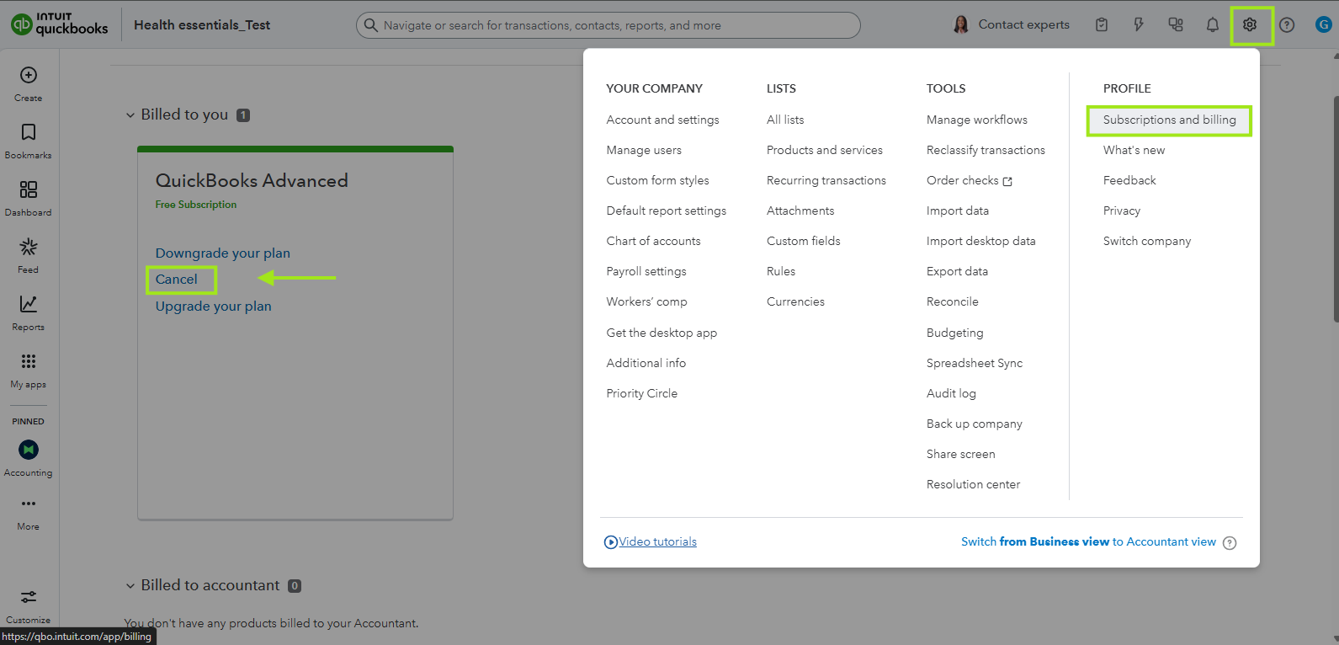The image size is (1339, 645).
Task: Open Account and settings
Action: click(662, 120)
